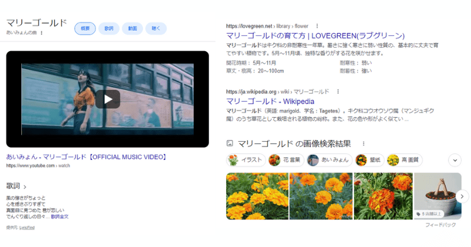The image size is (471, 247).
Task: Select the 花言葉 image filter chip
Action: click(284, 160)
